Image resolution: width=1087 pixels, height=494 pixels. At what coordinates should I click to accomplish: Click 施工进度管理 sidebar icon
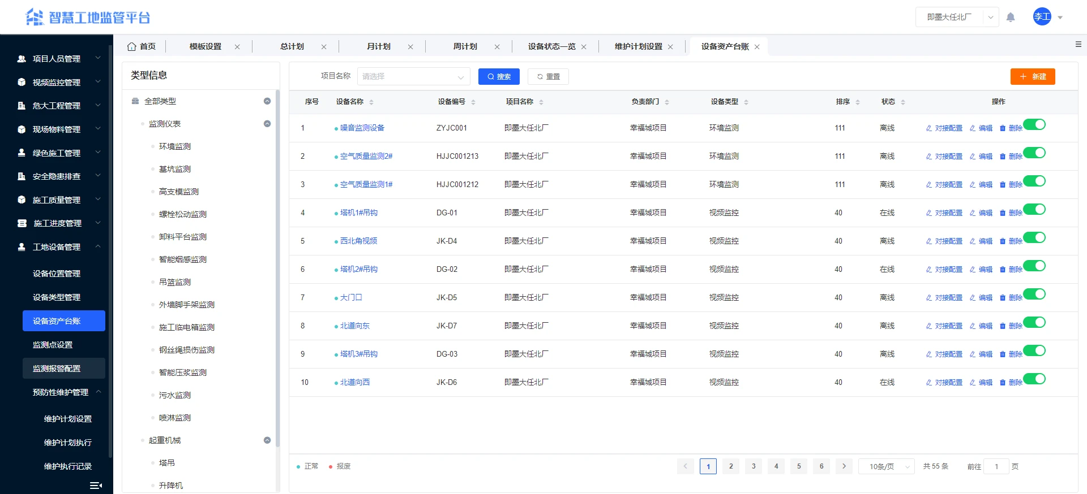[22, 223]
